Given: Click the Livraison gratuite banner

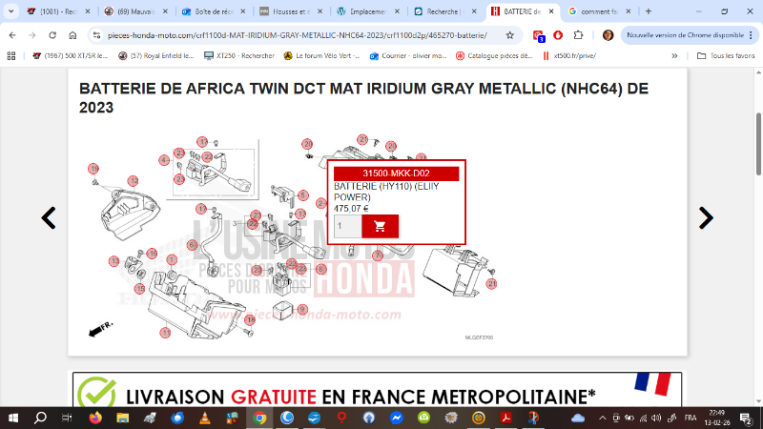Looking at the screenshot, I should point(377,390).
